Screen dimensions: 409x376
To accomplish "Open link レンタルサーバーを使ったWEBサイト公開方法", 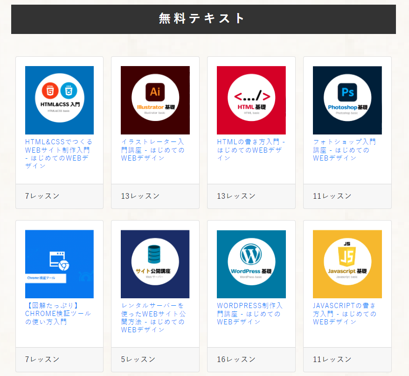I will 153,317.
